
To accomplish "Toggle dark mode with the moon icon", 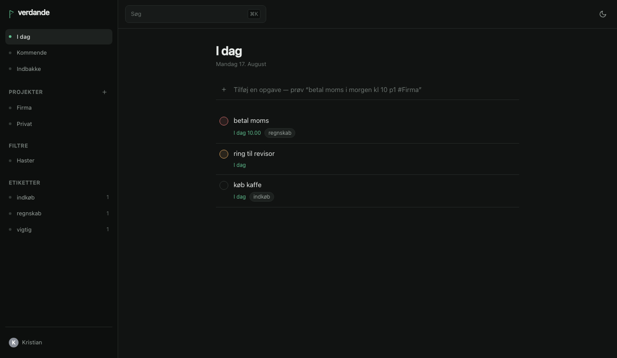I will pos(603,14).
